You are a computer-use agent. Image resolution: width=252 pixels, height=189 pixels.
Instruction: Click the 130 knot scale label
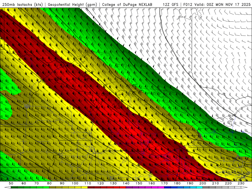click(113, 183)
